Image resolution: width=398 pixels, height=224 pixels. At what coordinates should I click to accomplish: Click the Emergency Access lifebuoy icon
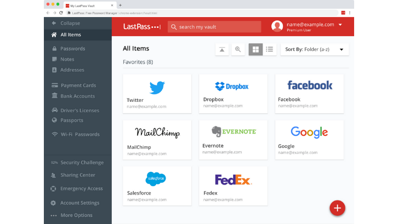[x=53, y=188]
